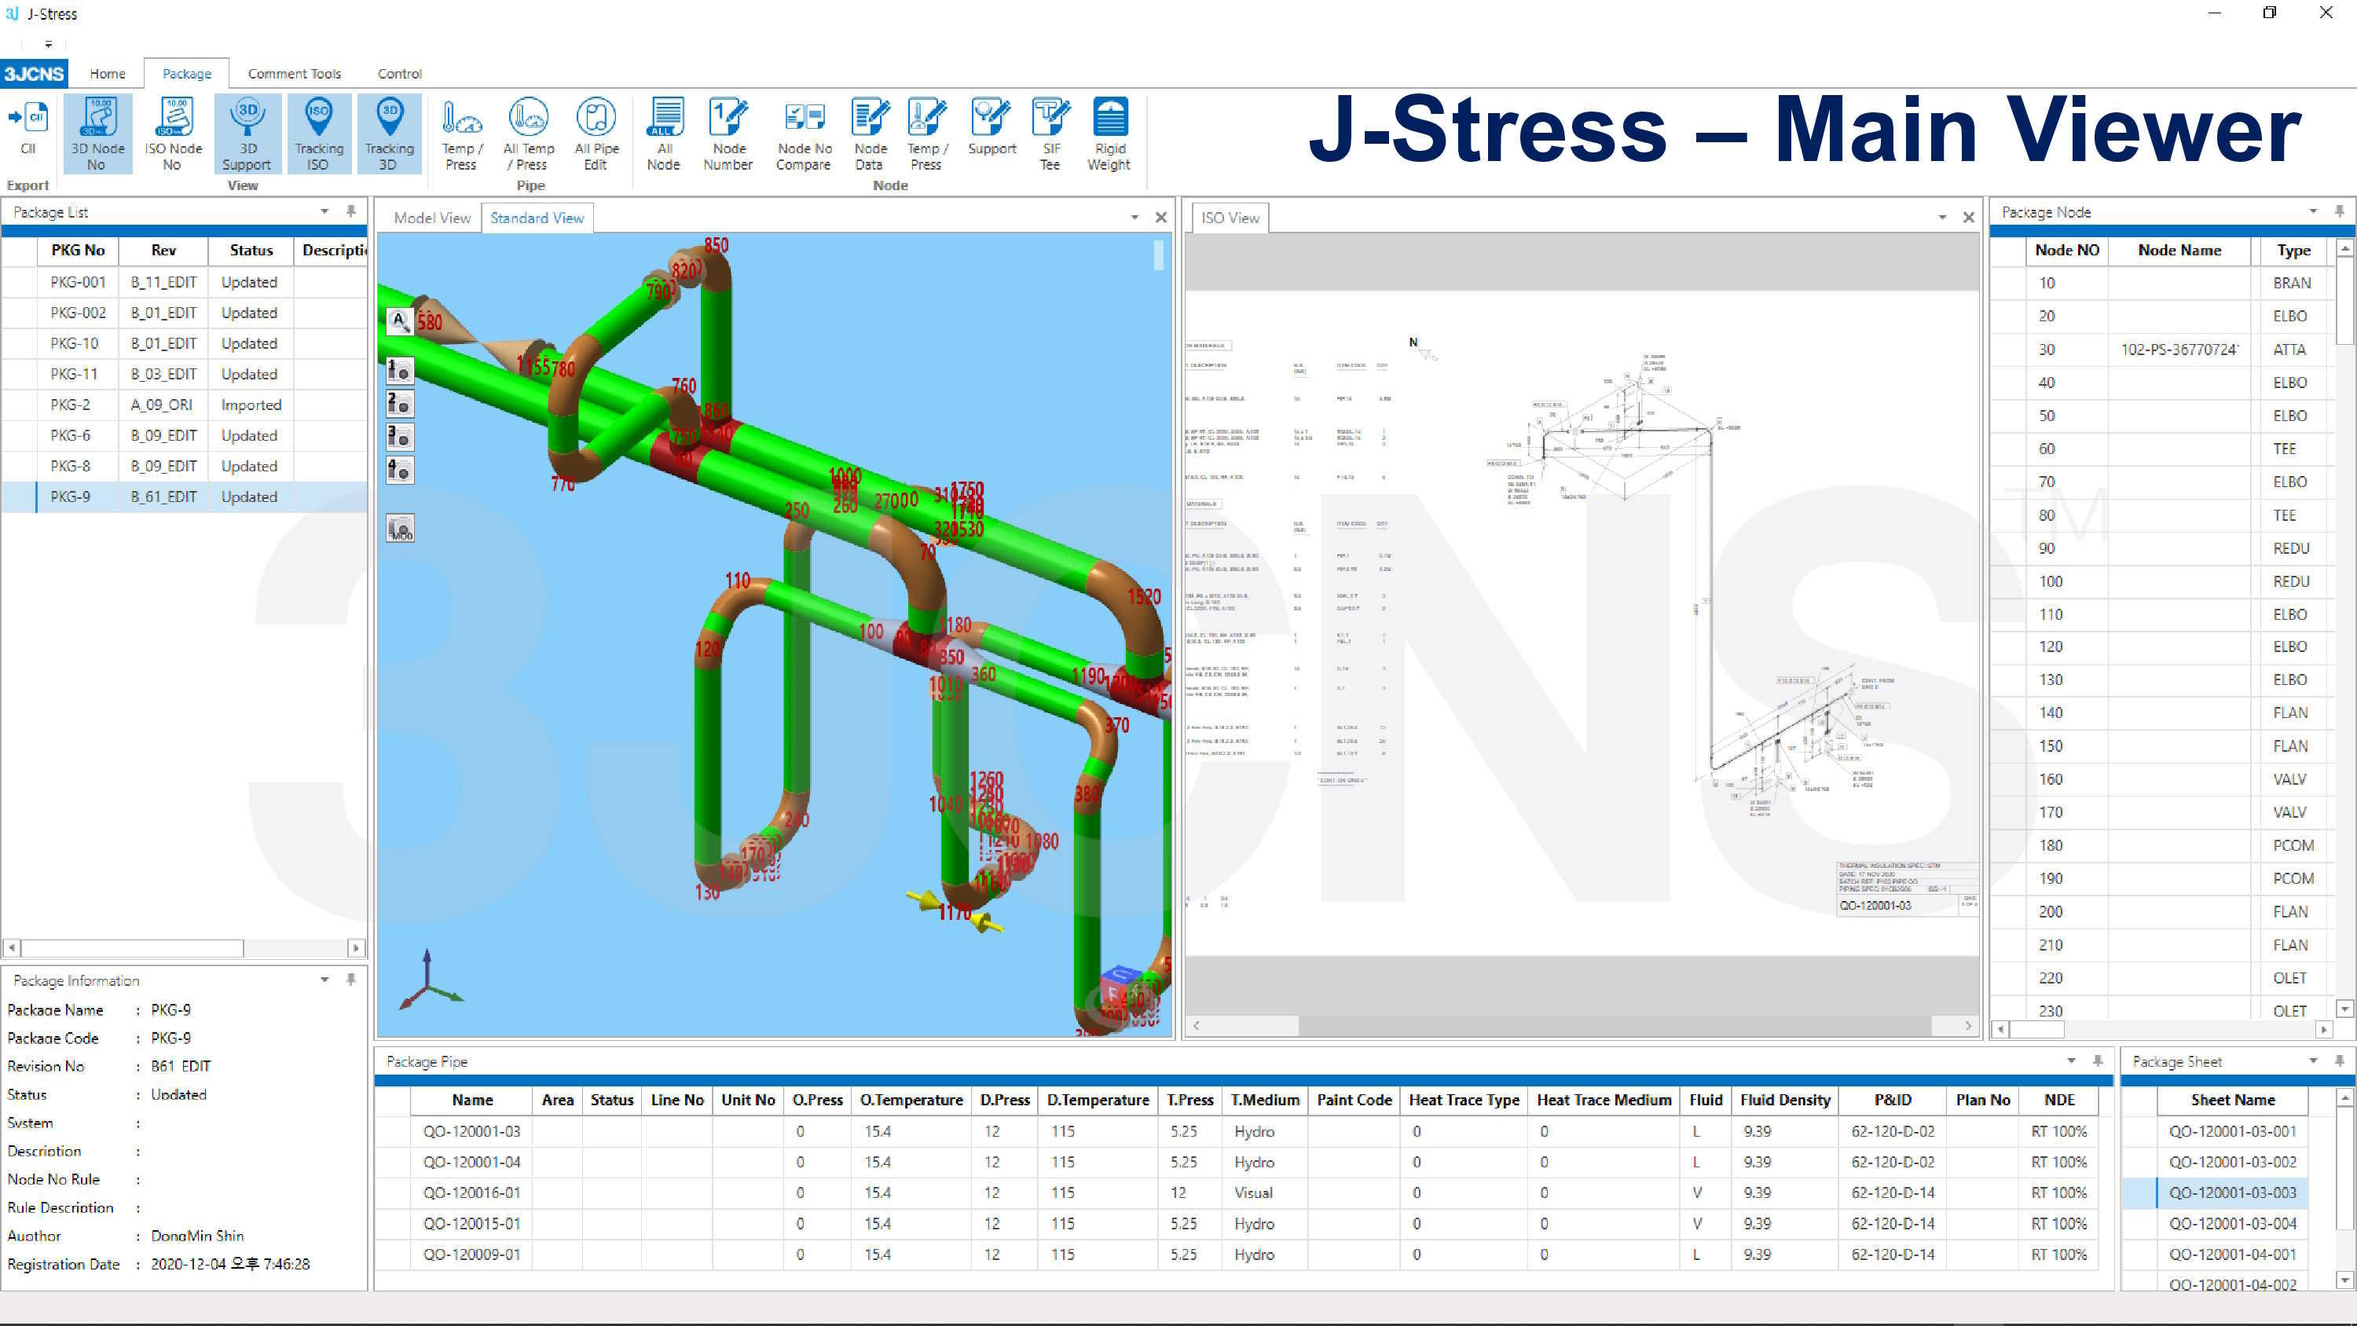The width and height of the screenshot is (2357, 1326).
Task: Toggle 3D Node No view
Action: point(97,134)
